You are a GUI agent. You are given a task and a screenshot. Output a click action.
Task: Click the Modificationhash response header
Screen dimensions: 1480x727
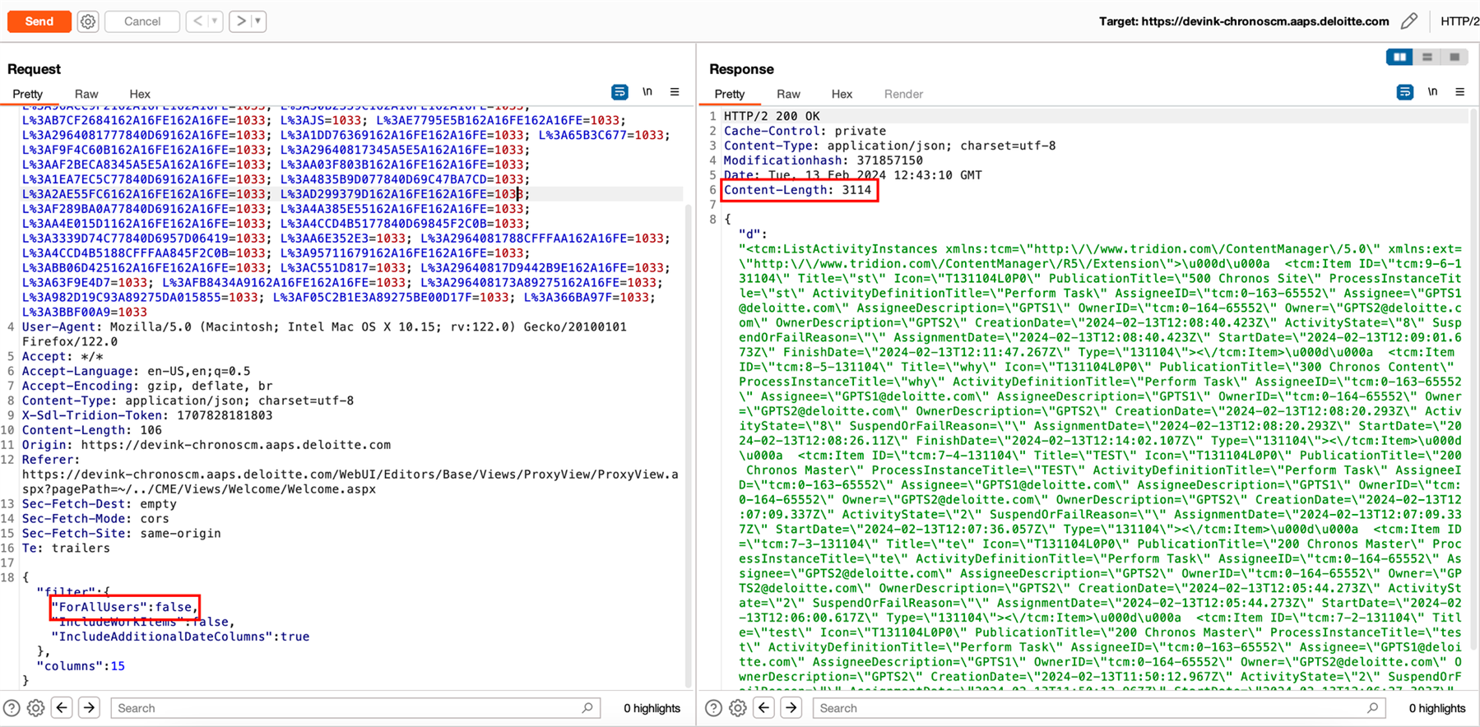(824, 160)
